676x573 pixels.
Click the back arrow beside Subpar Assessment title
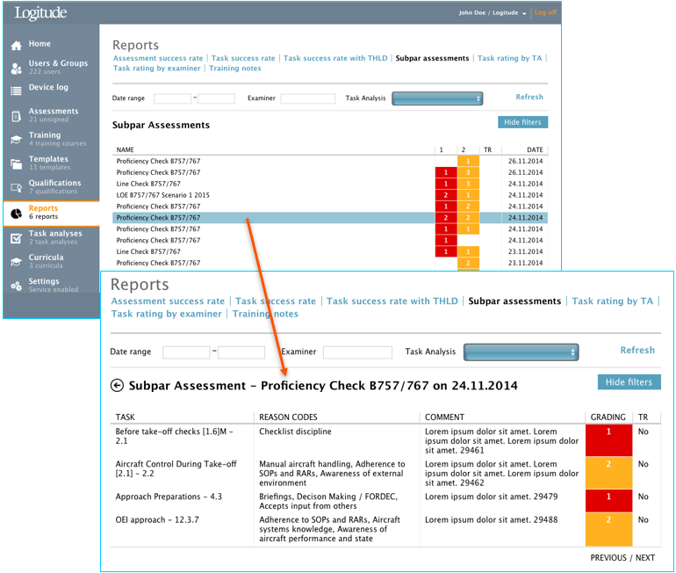pyautogui.click(x=117, y=385)
